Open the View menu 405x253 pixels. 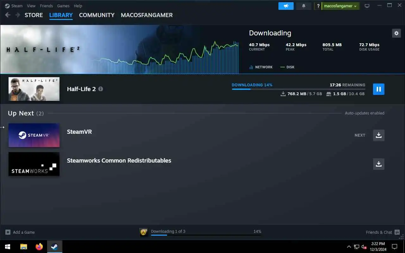tap(31, 6)
